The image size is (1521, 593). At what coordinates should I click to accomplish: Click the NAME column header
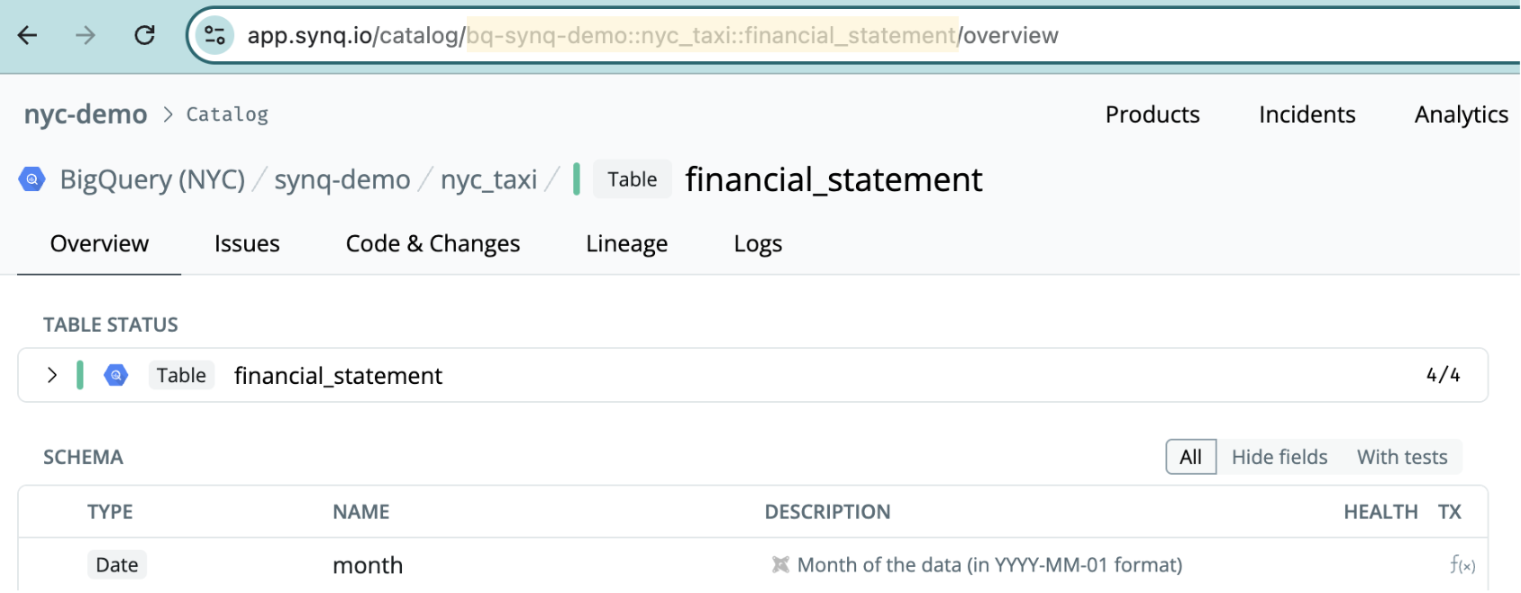(x=360, y=512)
